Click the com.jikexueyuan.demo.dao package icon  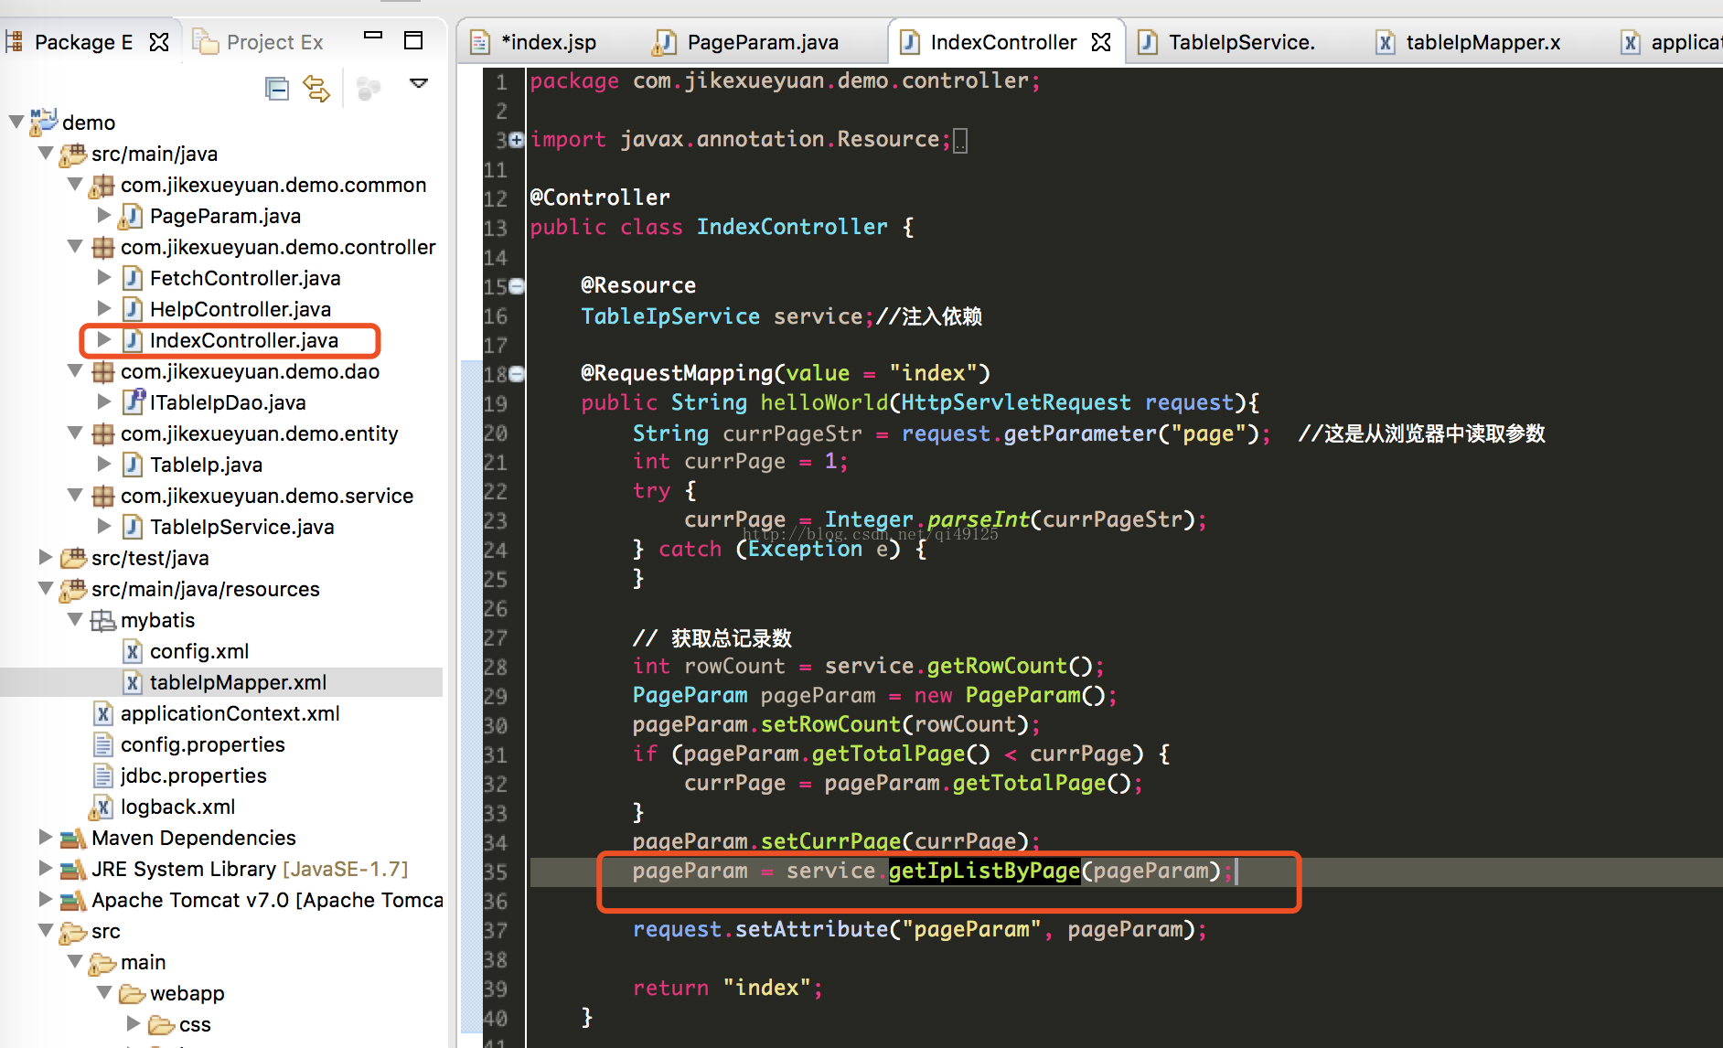pos(103,372)
